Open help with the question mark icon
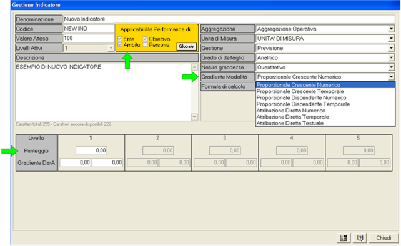The image size is (401, 246). (360, 238)
